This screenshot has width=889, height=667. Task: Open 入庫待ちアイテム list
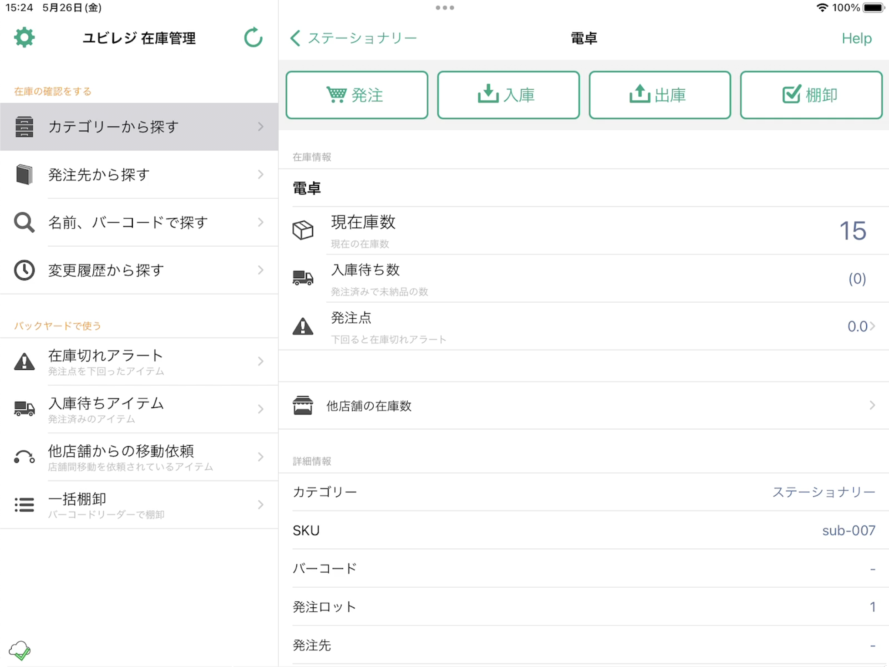(x=139, y=409)
